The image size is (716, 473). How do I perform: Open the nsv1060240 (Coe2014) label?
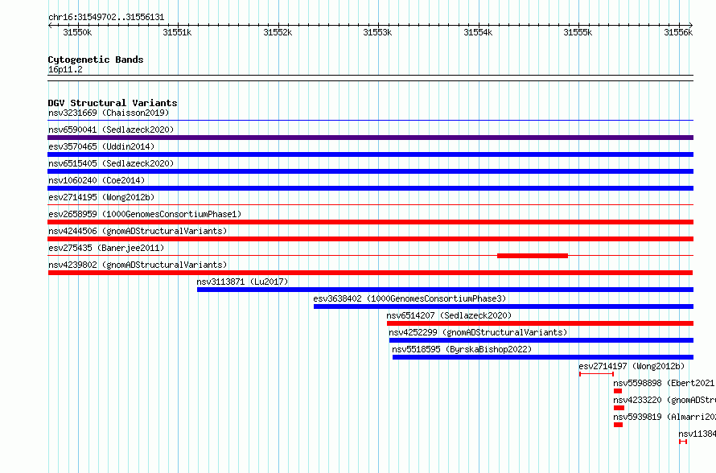[x=97, y=180]
